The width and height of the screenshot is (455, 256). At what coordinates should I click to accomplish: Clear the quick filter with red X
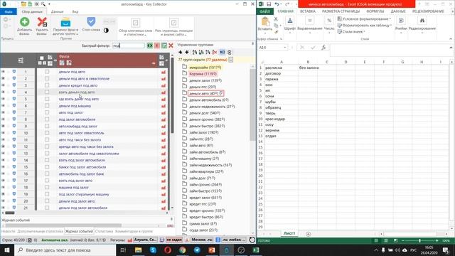(171, 46)
